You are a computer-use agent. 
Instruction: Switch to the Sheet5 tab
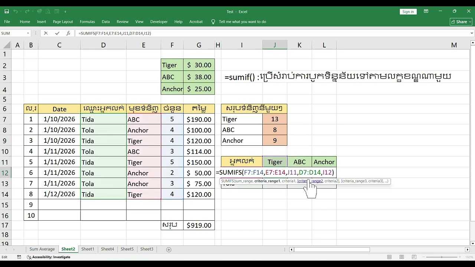[127, 249]
